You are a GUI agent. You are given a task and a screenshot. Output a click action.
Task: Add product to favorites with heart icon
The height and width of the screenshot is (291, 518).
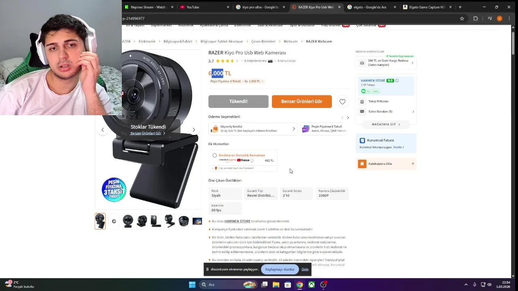342,101
